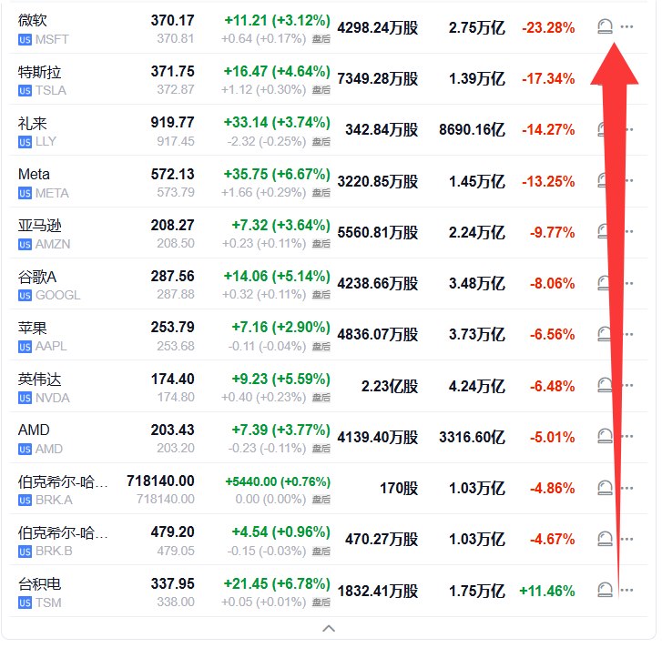
Task: Open more options for 苹果 AAPL
Action: point(629,334)
